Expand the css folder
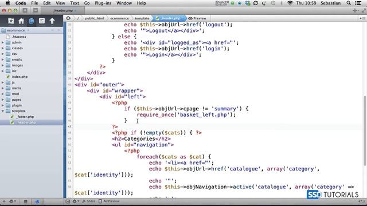Screen dimensions: 367x206 pyautogui.click(x=3, y=54)
